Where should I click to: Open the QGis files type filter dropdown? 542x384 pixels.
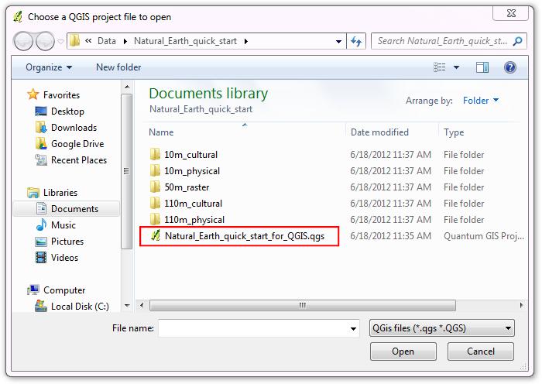[x=442, y=328]
